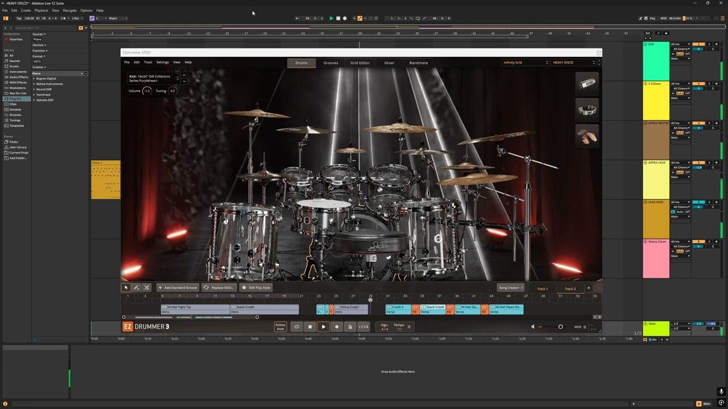The height and width of the screenshot is (409, 728).
Task: Play the EZdrummer song track
Action: (323, 327)
